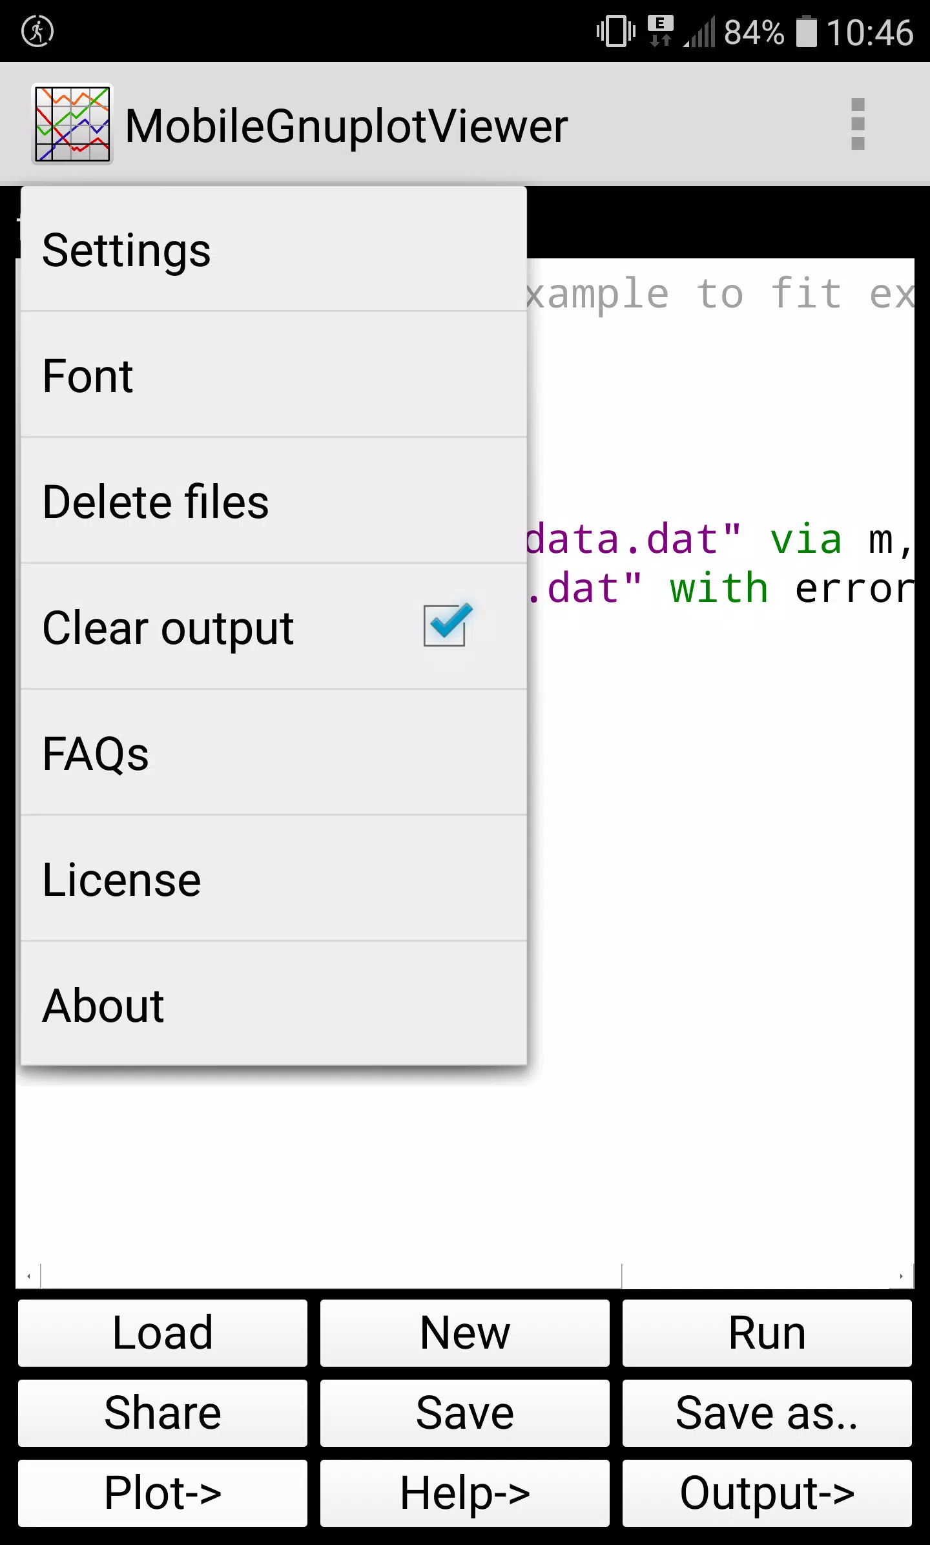View the License menu item
Viewport: 930px width, 1545px height.
(x=274, y=880)
